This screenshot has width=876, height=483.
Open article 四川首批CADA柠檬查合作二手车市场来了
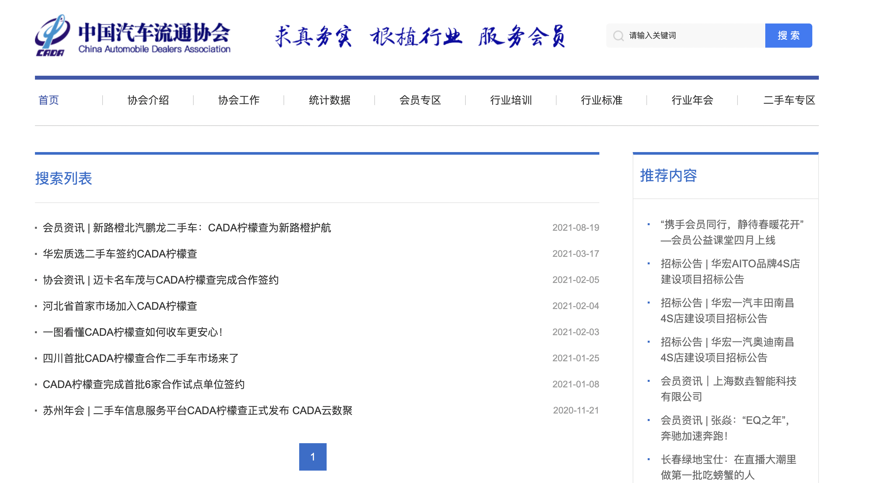(x=141, y=358)
